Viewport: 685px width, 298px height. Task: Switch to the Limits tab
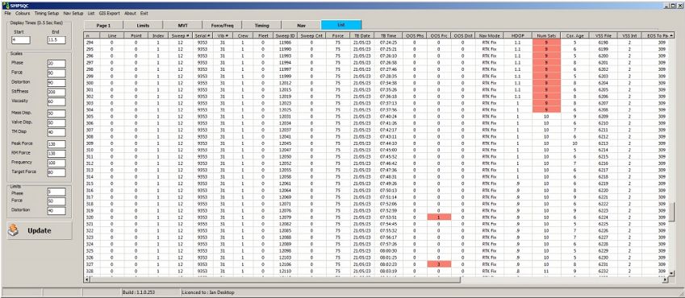[x=143, y=25]
